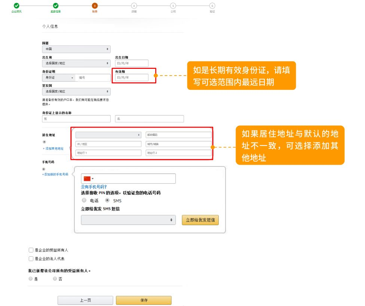The width and height of the screenshot is (365, 306).
Task: Check 是企业的受益所有人 checkbox
Action: (x=31, y=250)
